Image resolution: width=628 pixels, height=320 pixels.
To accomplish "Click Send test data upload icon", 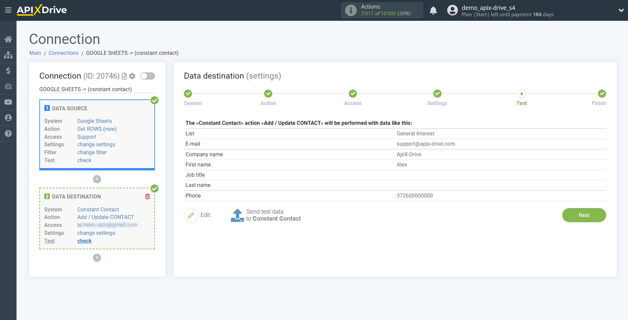I will click(x=237, y=215).
